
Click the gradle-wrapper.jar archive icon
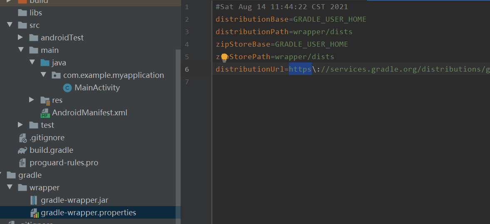[x=34, y=200]
